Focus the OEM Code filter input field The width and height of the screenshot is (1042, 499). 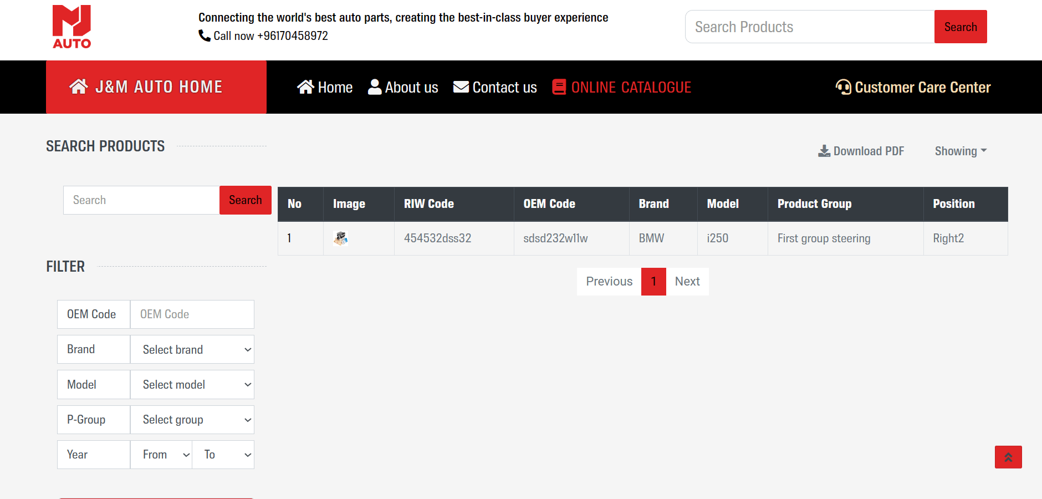coord(192,314)
